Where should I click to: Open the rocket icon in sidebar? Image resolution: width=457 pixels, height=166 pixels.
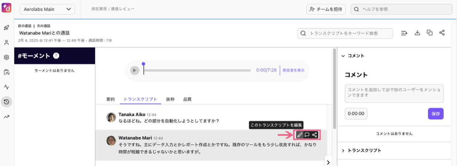coord(6,28)
